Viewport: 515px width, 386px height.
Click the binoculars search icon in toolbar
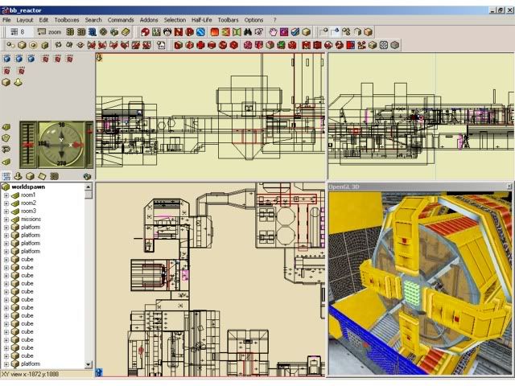click(x=247, y=32)
